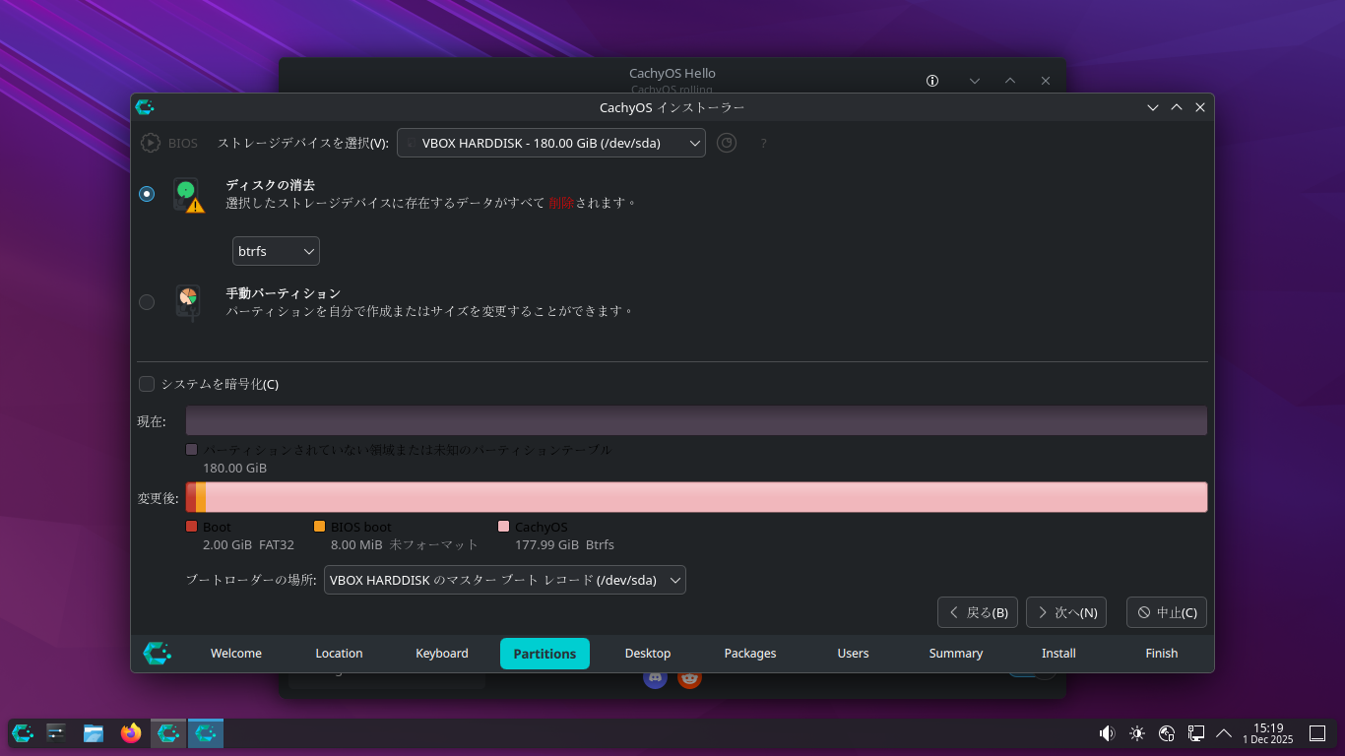Click the red Boot segment in 変更後 bar
The image size is (1345, 756).
coord(191,497)
